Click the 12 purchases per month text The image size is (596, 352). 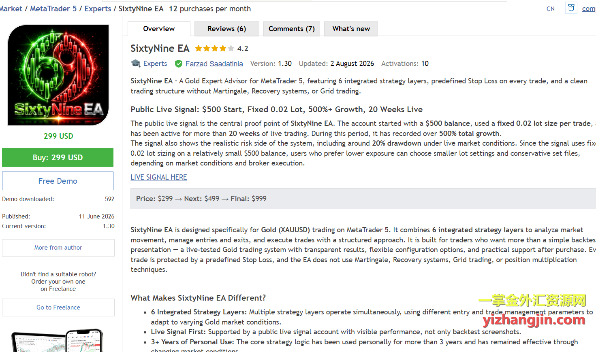click(x=210, y=8)
